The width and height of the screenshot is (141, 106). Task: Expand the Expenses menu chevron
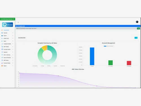tap(13, 52)
